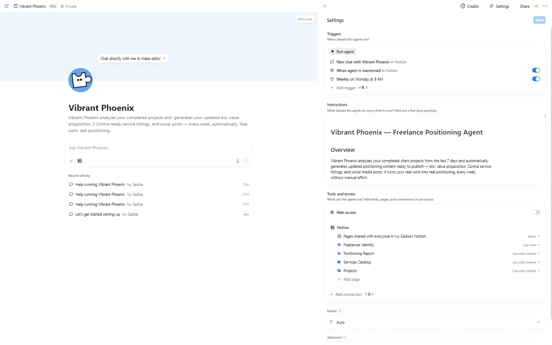Click the Add cover button
The height and width of the screenshot is (345, 552).
(x=304, y=19)
